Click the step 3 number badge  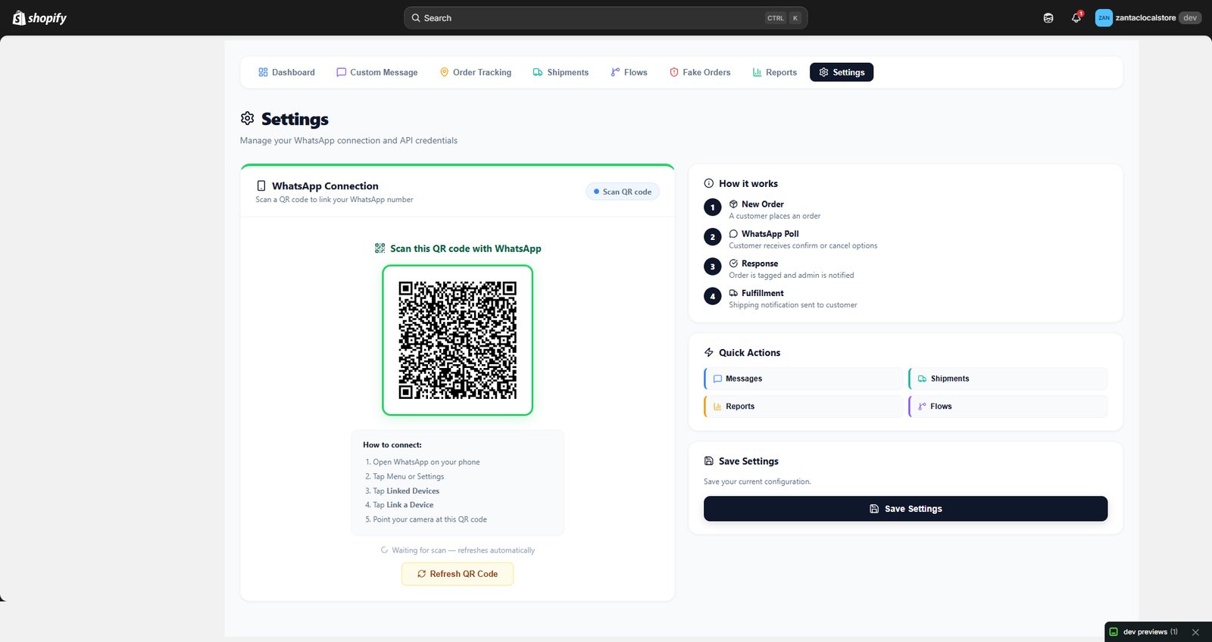coord(712,266)
